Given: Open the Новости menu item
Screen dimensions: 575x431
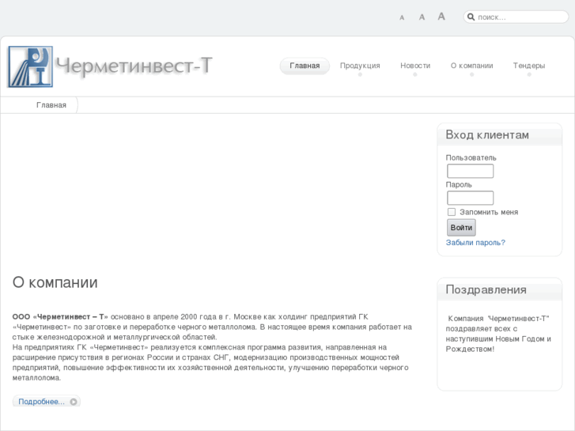Looking at the screenshot, I should coord(415,66).
